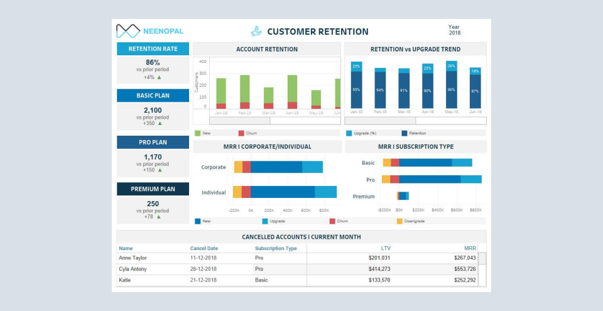This screenshot has width=603, height=311.
Task: Click MRR value $252,292
Action: [465, 280]
